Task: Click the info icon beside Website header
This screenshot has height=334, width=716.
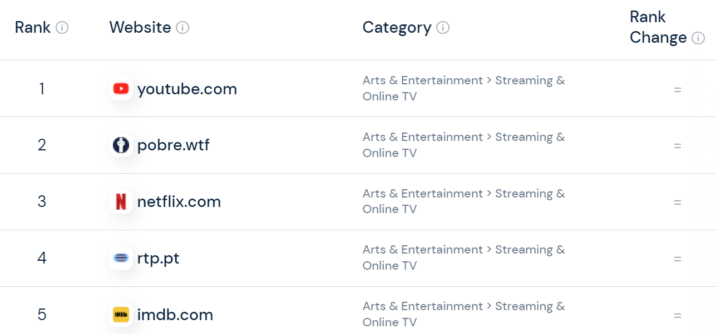Action: pos(182,27)
